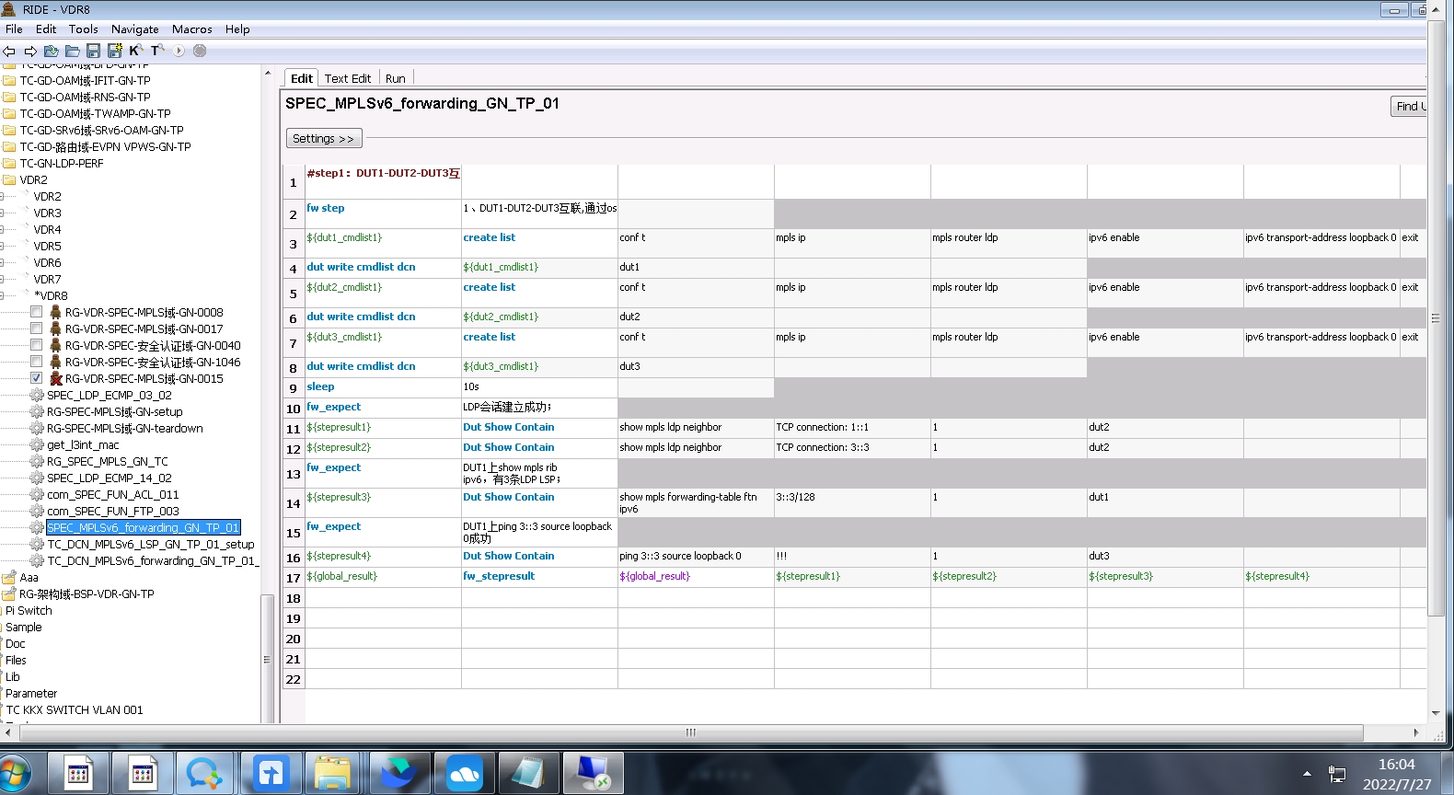Click the Save toolbar icon

tap(93, 51)
